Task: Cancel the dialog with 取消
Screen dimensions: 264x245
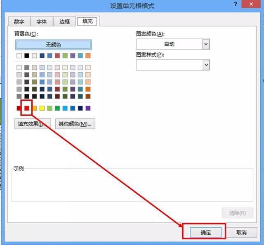Action: pyautogui.click(x=241, y=233)
